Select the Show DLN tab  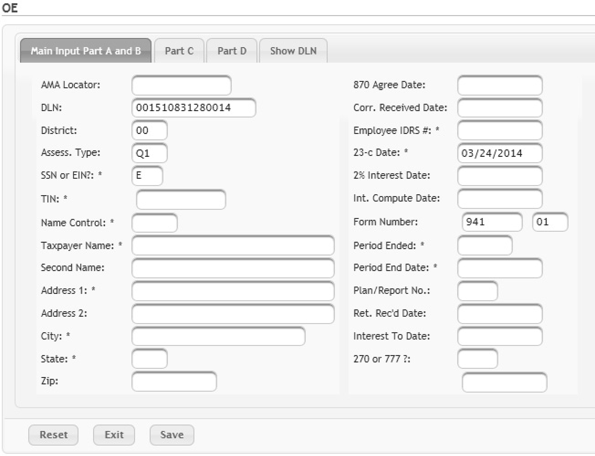pyautogui.click(x=293, y=51)
